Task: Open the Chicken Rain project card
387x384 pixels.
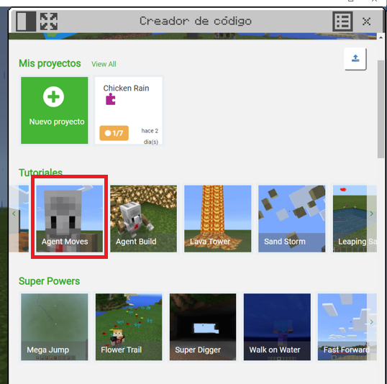Action: (x=129, y=110)
